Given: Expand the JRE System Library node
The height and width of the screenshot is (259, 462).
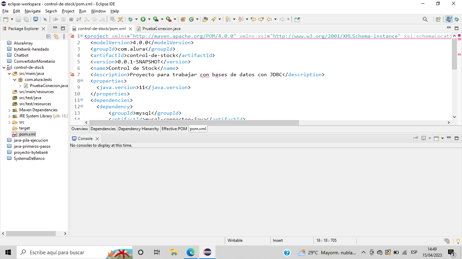Looking at the screenshot, I should pos(9,116).
